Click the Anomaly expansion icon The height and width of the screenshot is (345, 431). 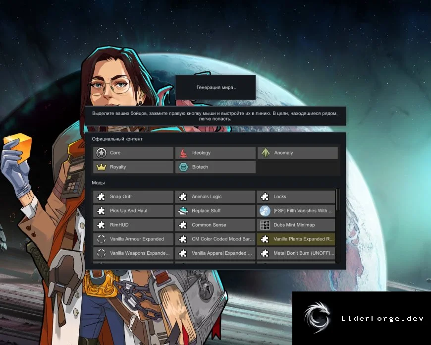266,153
